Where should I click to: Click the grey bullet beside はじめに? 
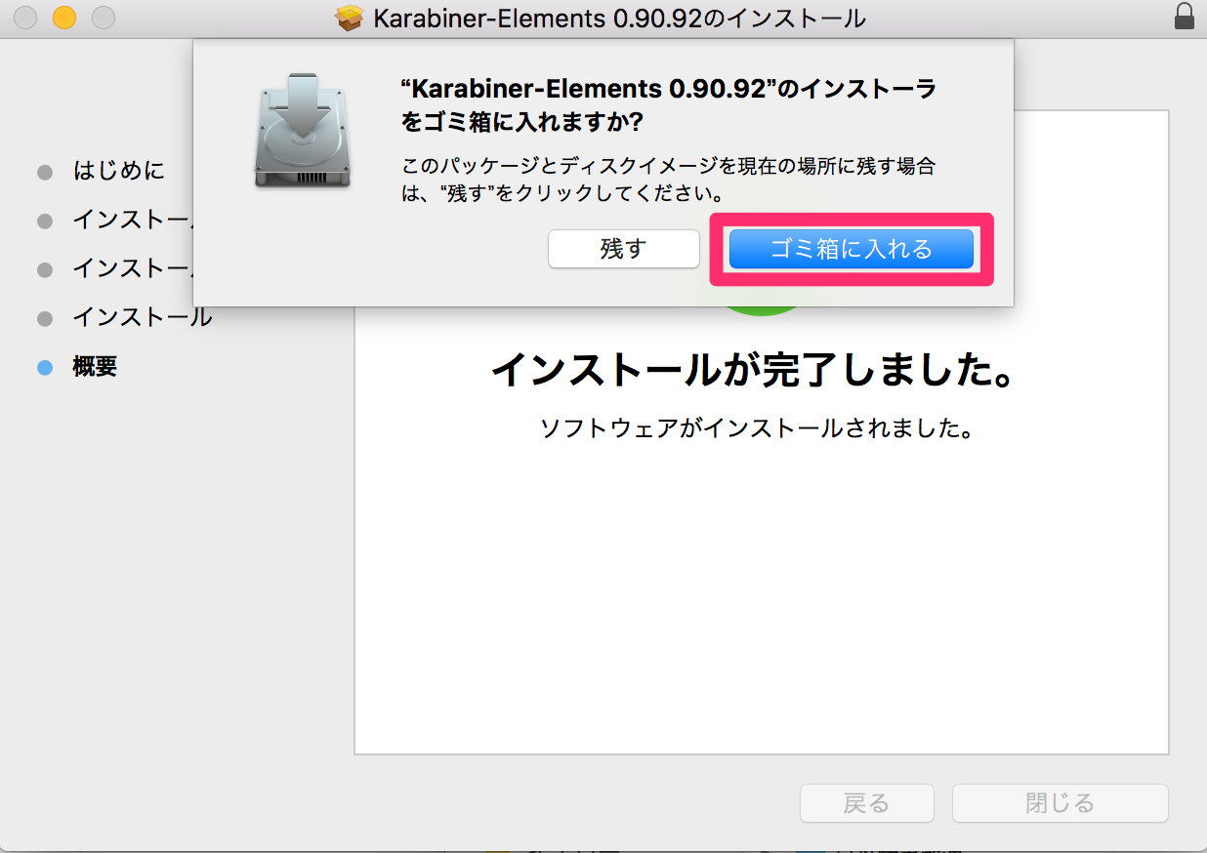[x=44, y=172]
